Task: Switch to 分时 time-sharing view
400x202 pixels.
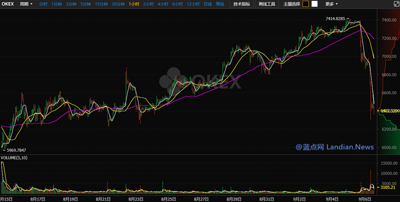Action: [43, 4]
